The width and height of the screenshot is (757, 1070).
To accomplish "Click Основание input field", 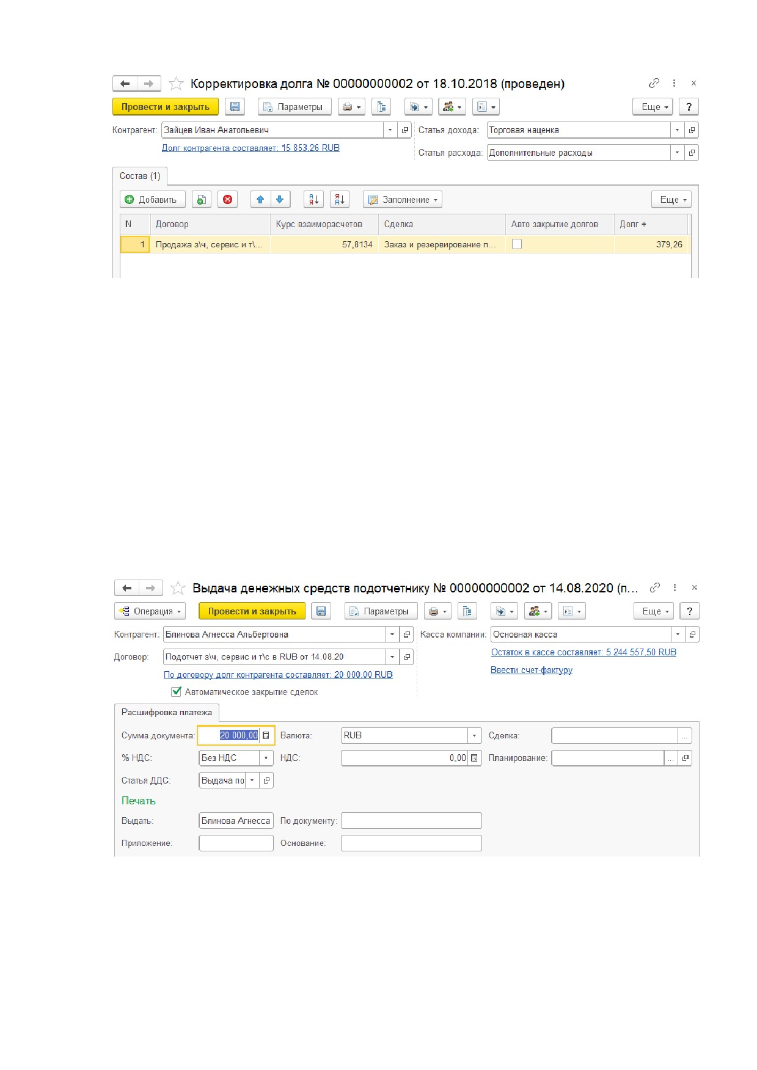I will coord(411,843).
